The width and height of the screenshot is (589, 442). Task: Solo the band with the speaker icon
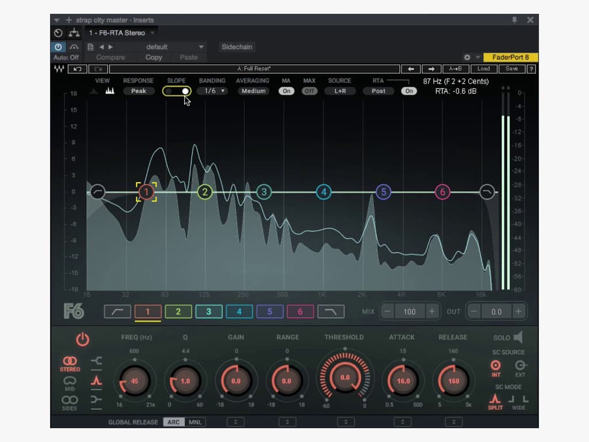click(x=518, y=337)
